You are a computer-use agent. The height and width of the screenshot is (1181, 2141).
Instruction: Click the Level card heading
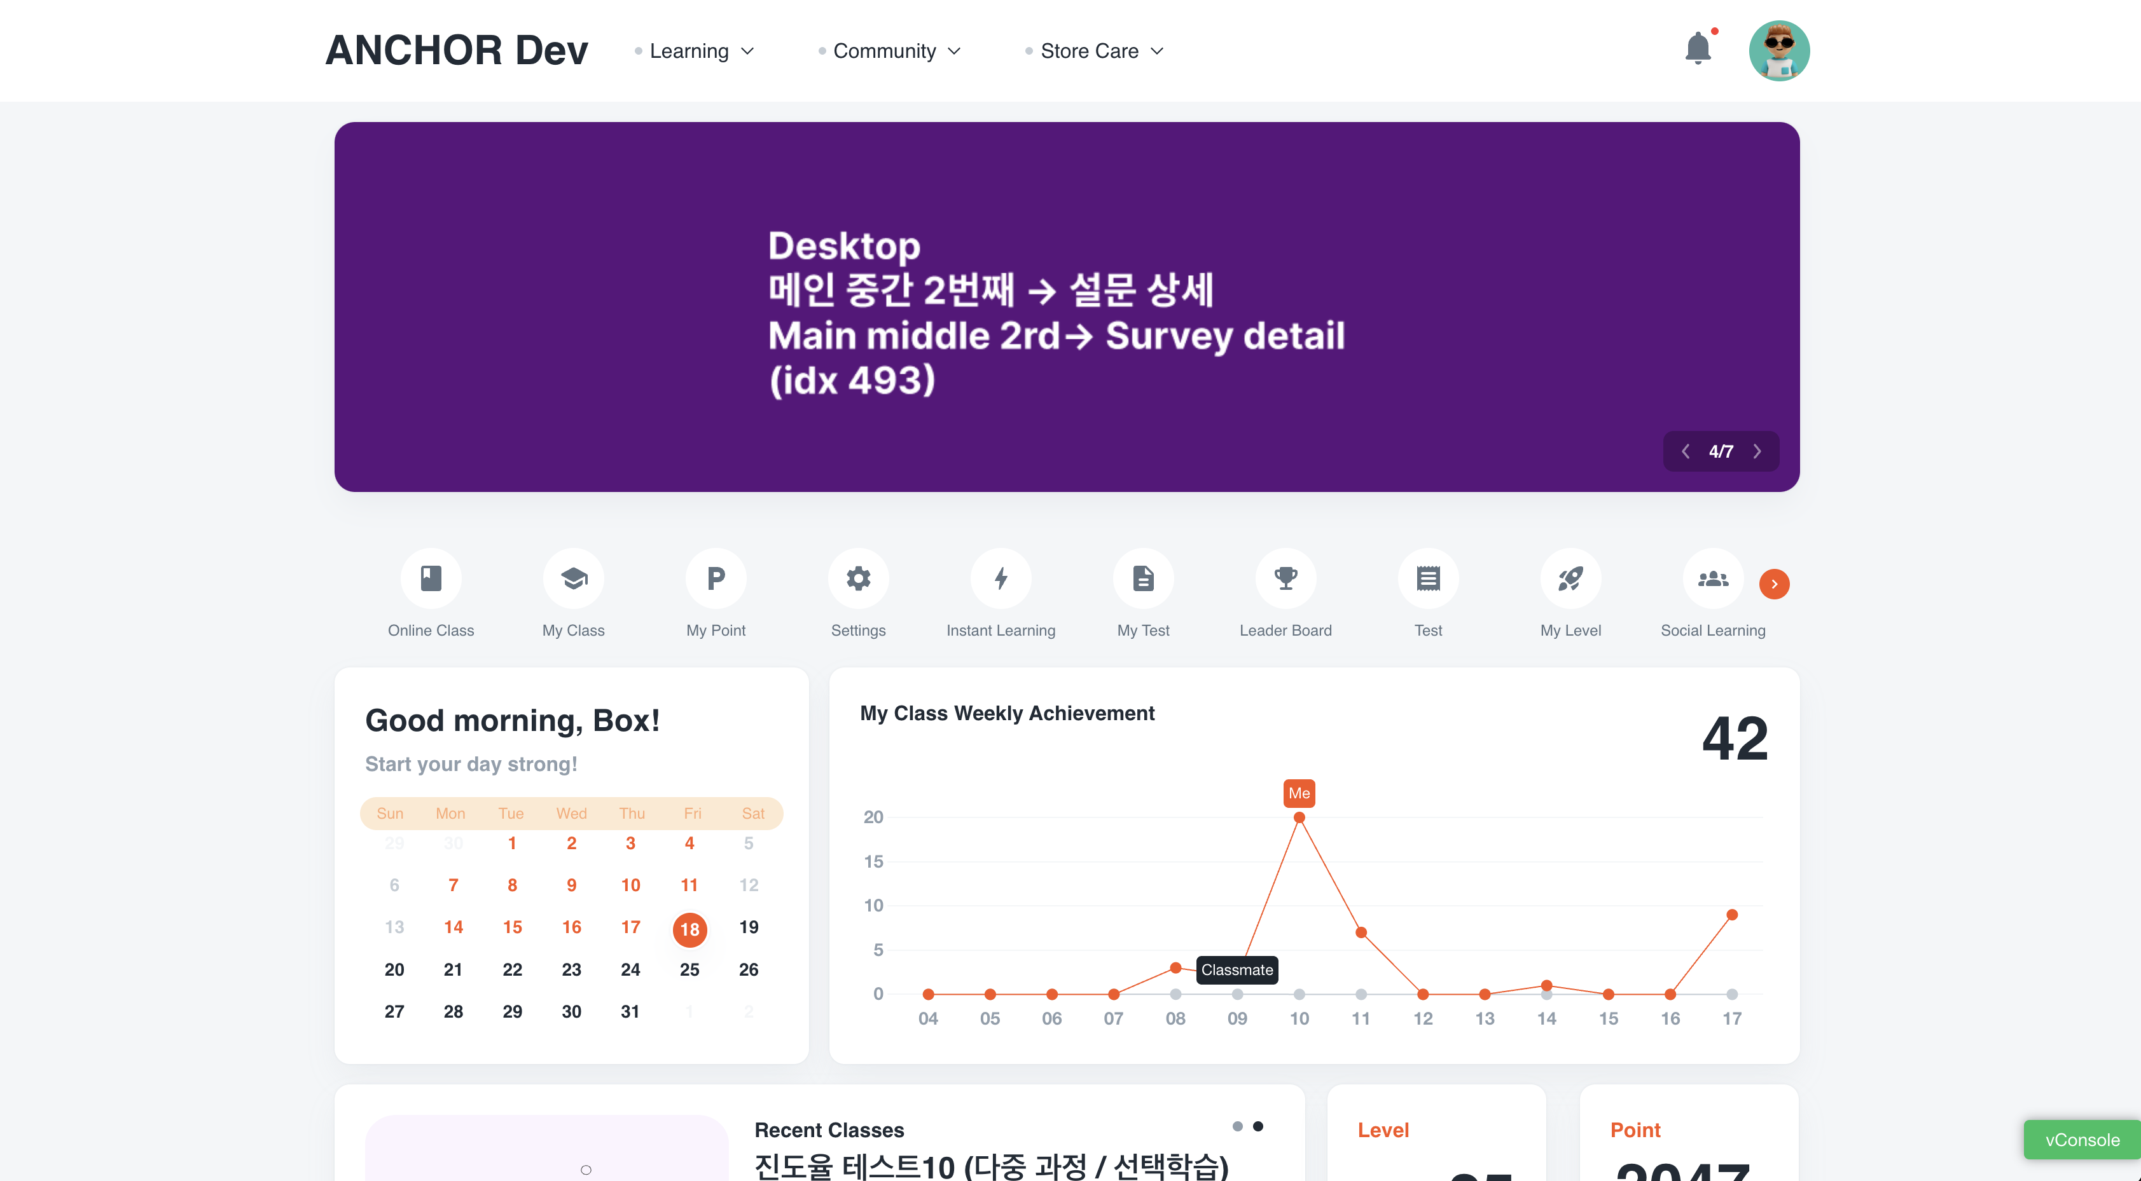1383,1130
